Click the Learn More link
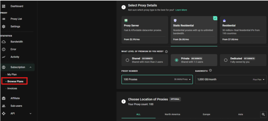The width and height of the screenshot is (268, 121). [x=181, y=10]
